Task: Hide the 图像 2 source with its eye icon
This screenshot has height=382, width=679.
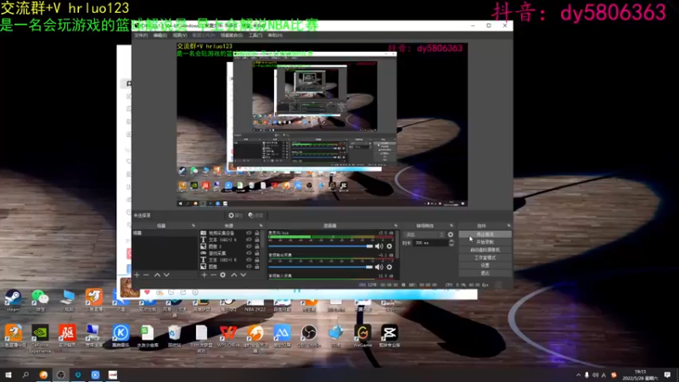Action: point(249,246)
